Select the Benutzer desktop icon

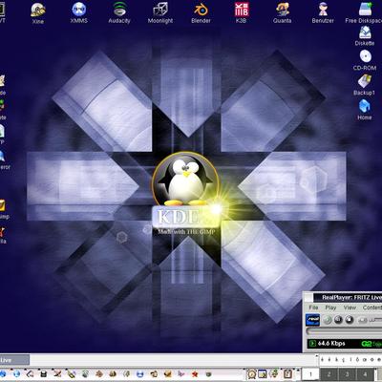pos(323,13)
